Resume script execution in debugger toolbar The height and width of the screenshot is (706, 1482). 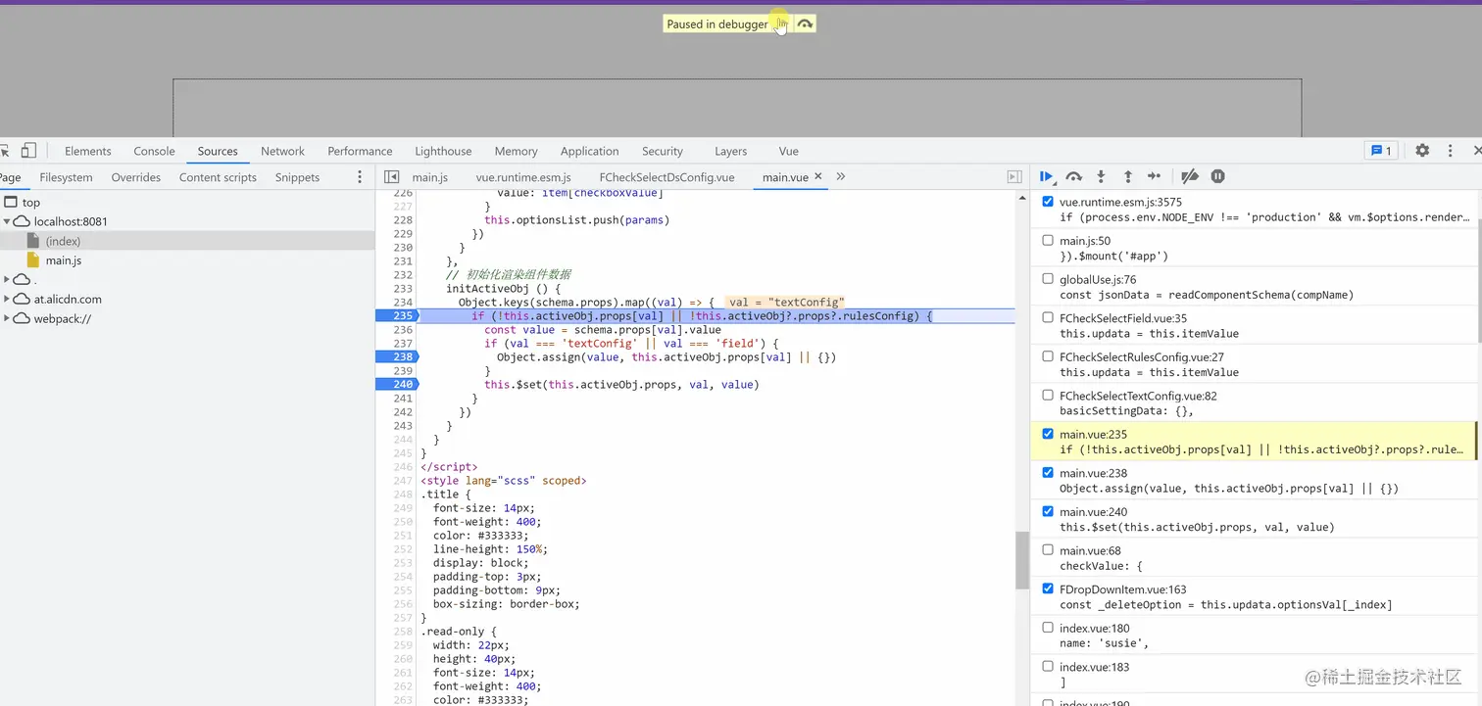(1046, 177)
